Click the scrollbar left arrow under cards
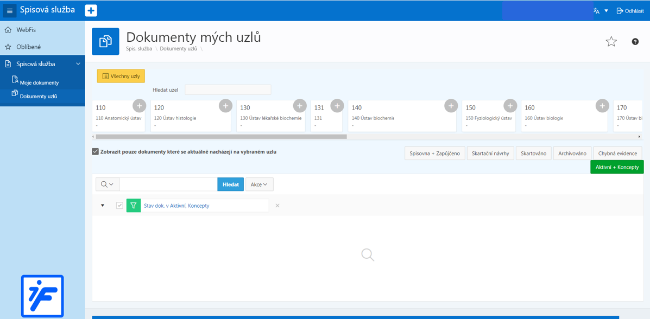This screenshot has width=650, height=319. (x=94, y=136)
